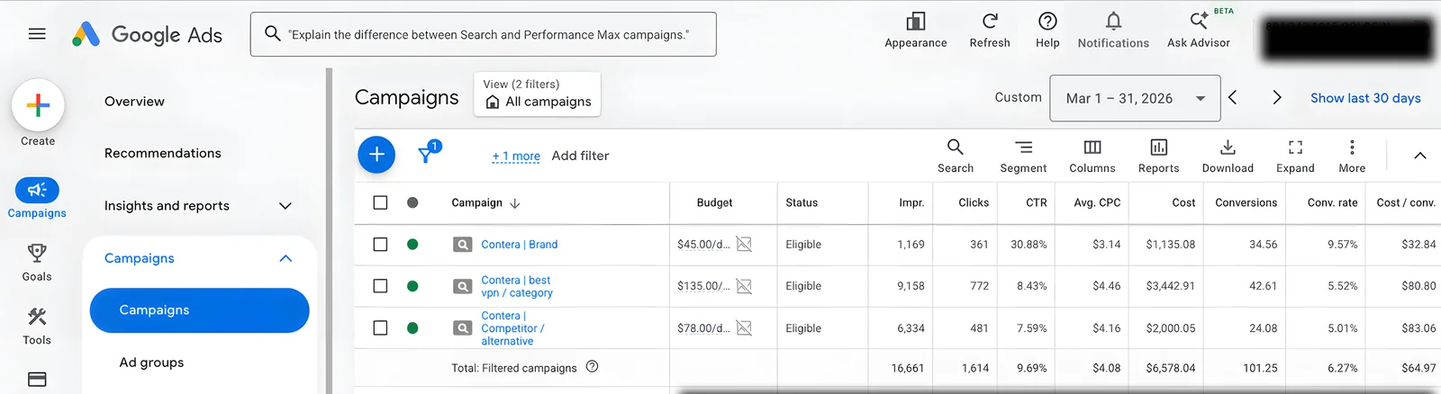This screenshot has height=394, width=1441.
Task: Sort by Clicks column header
Action: (x=973, y=202)
